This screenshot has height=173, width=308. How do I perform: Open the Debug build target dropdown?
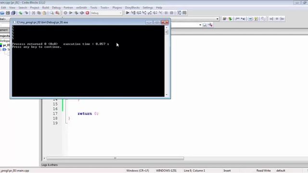click(x=120, y=13)
